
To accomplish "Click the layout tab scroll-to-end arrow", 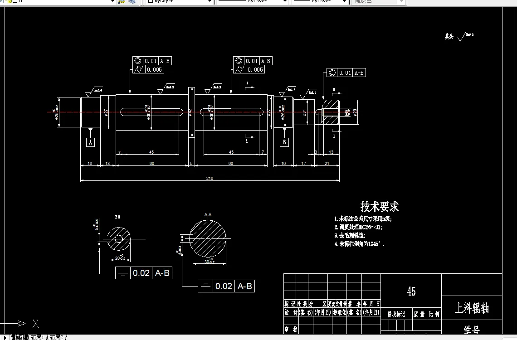I will [x=5, y=337].
